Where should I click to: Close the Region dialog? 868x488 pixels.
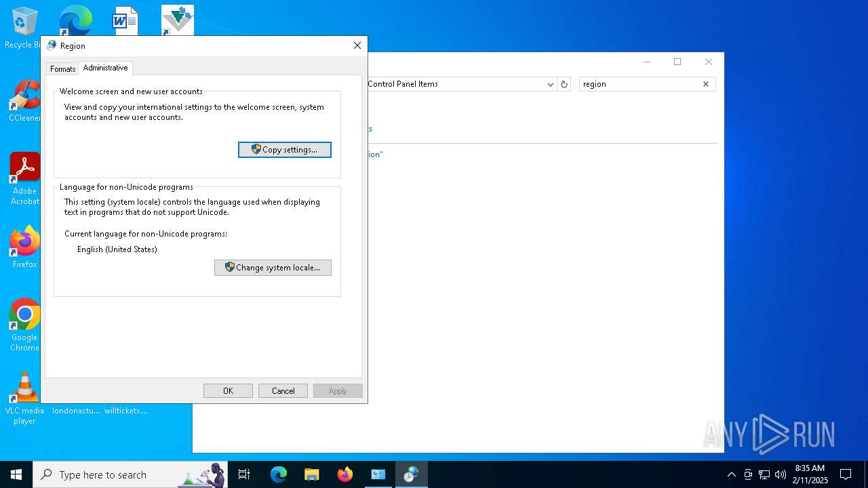357,45
